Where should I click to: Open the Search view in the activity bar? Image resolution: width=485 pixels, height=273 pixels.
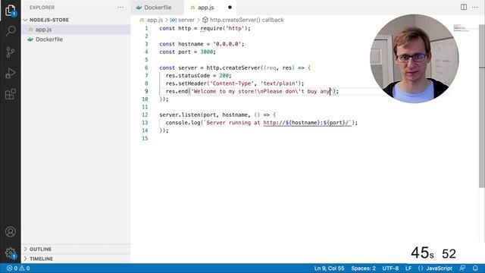10,31
